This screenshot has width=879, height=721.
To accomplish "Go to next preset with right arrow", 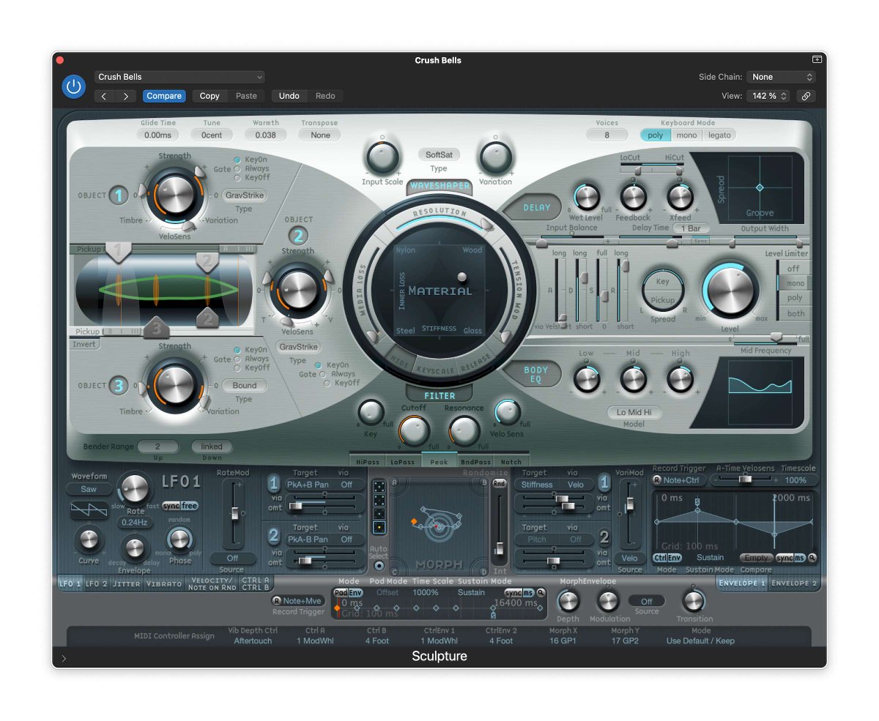I will tap(126, 96).
